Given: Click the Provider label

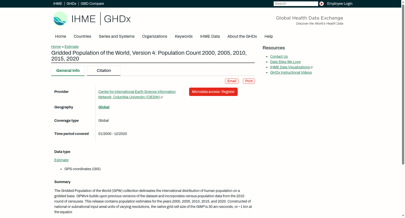Looking at the screenshot, I should pyautogui.click(x=62, y=92).
